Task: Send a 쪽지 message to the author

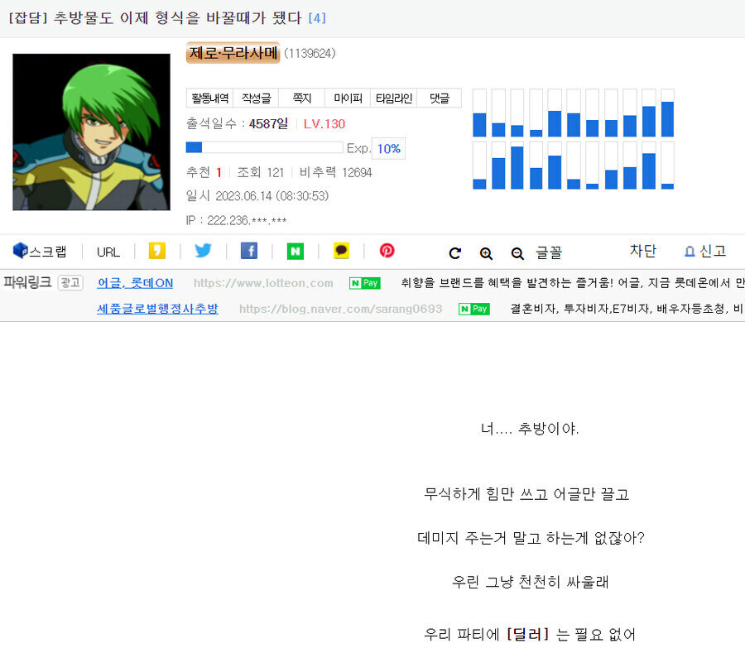Action: [x=301, y=98]
